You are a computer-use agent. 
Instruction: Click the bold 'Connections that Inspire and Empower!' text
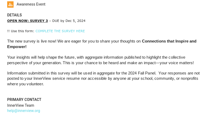169,41
